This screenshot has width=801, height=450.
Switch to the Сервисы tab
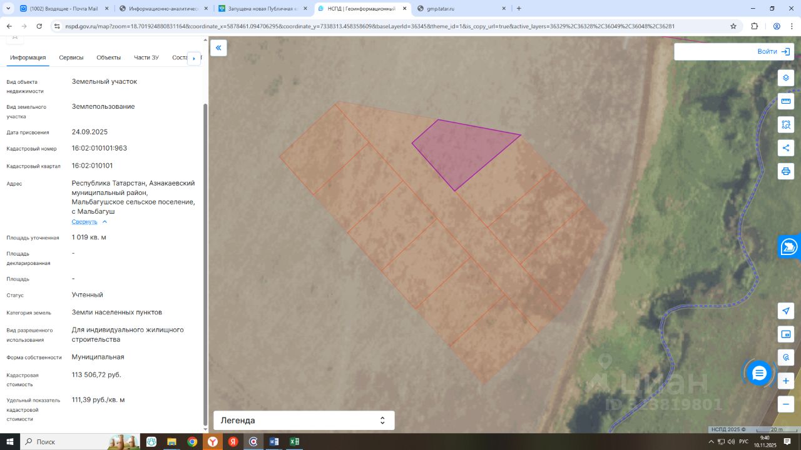tap(71, 57)
